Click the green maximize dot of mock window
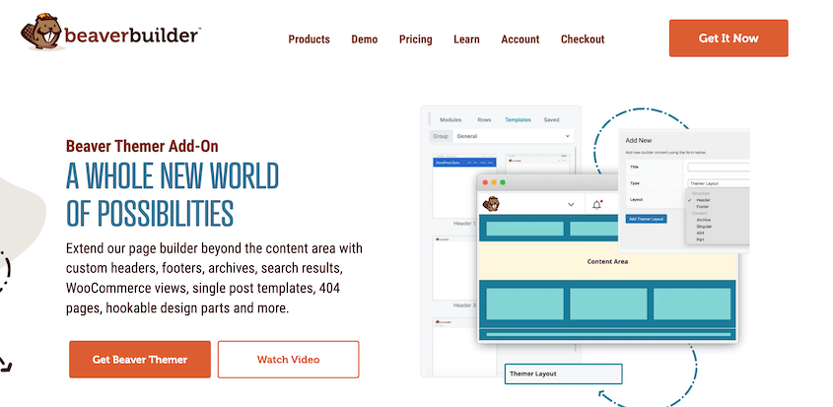 click(503, 182)
